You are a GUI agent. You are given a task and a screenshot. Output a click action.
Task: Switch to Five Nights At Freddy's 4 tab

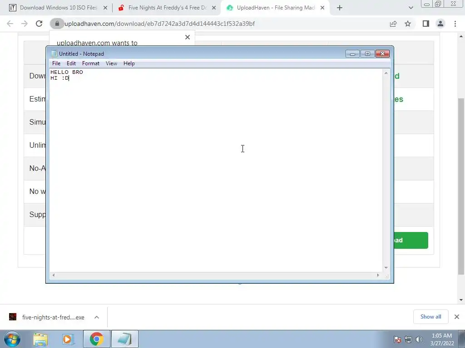[167, 8]
